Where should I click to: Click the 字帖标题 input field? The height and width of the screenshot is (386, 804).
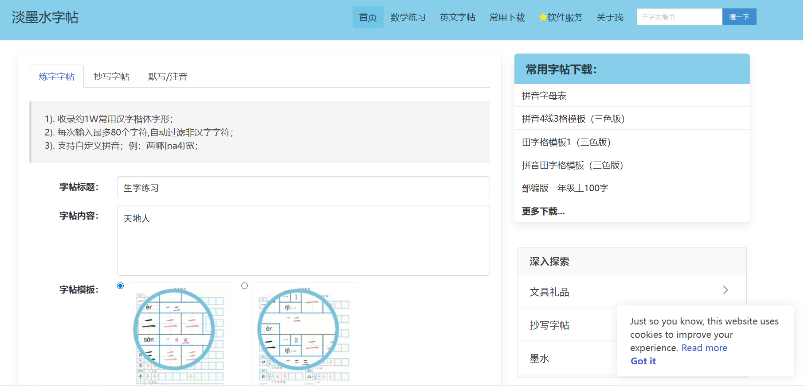tap(303, 187)
